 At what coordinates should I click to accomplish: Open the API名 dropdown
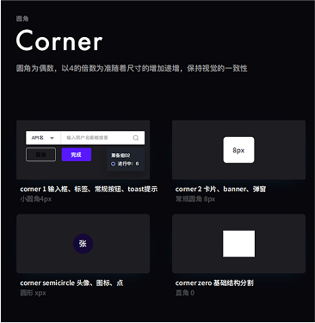click(x=43, y=138)
